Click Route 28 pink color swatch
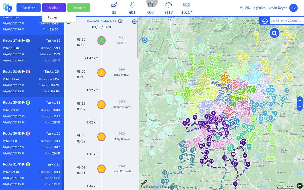304x190 pixels. coord(28,72)
